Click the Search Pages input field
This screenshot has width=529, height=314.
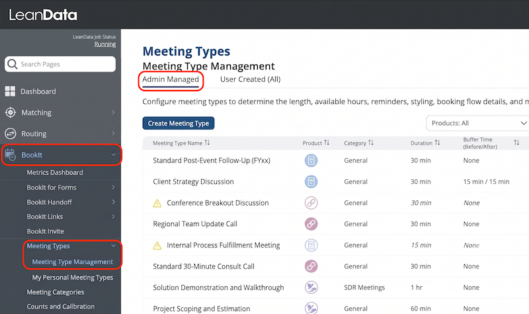pyautogui.click(x=60, y=63)
